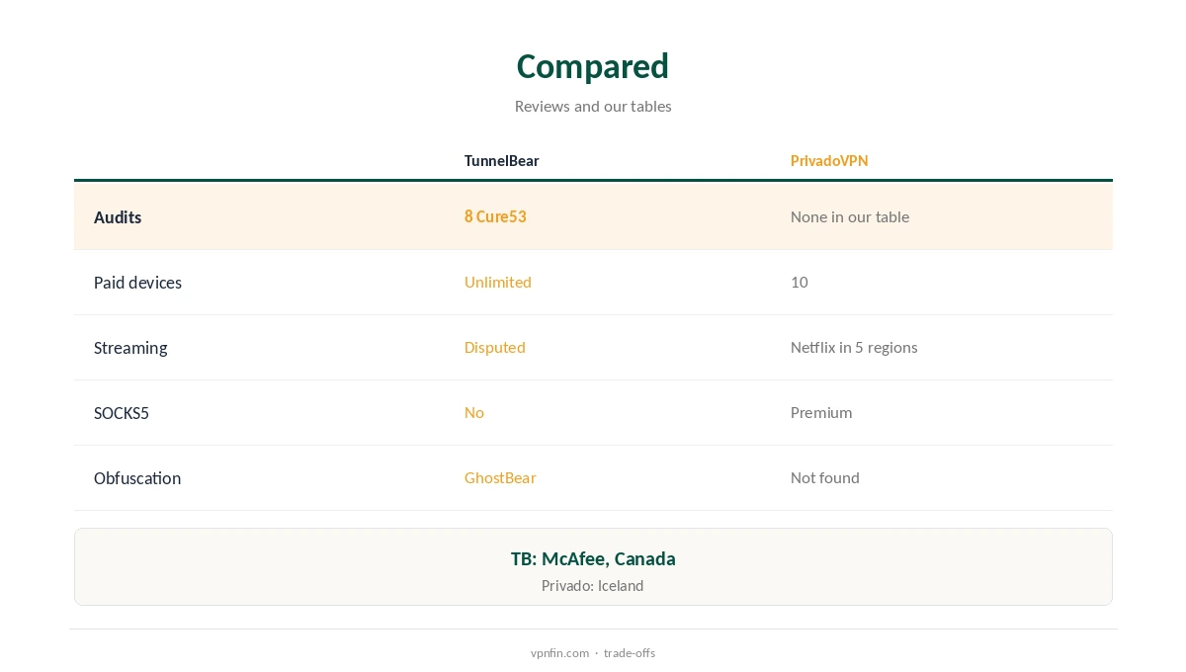Viewport: 1186px width, 672px height.
Task: Click the 'No' SOCKS5 value
Action: tap(474, 412)
